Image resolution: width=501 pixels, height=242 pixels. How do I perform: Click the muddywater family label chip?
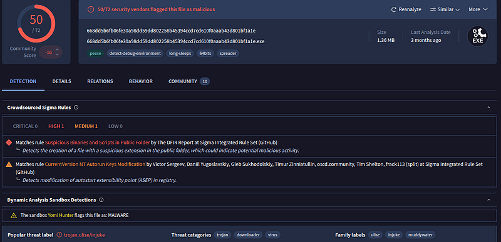point(420,235)
